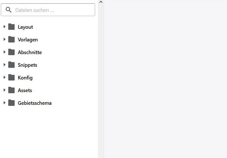Select the Assets folder label
Image resolution: width=227 pixels, height=158 pixels.
25,90
